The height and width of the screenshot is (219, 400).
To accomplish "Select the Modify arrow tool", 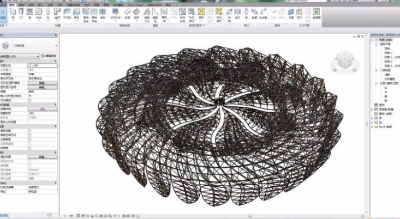I will point(3,14).
